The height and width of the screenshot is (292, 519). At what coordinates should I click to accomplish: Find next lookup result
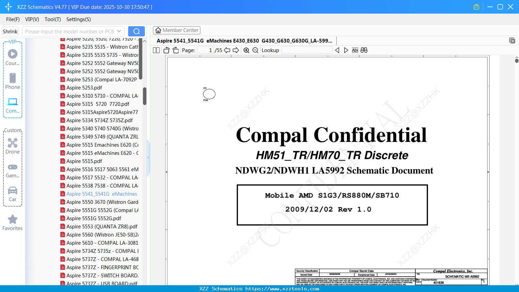pos(346,50)
